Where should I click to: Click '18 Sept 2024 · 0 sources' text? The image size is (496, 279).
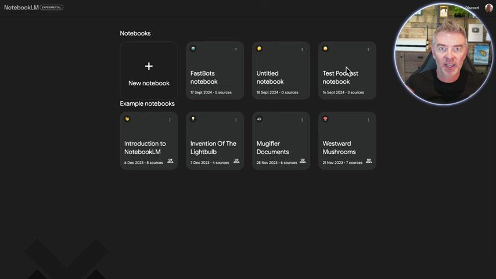278,92
